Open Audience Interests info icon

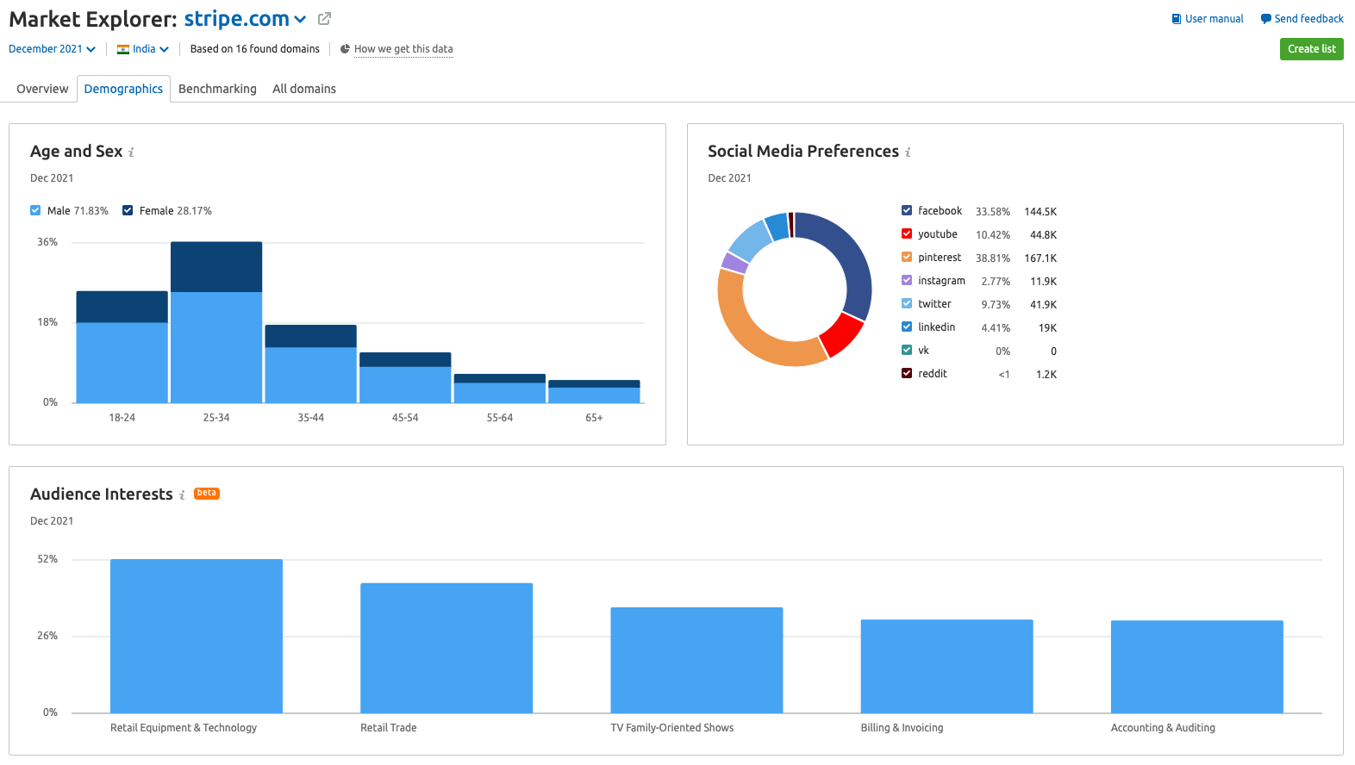182,495
